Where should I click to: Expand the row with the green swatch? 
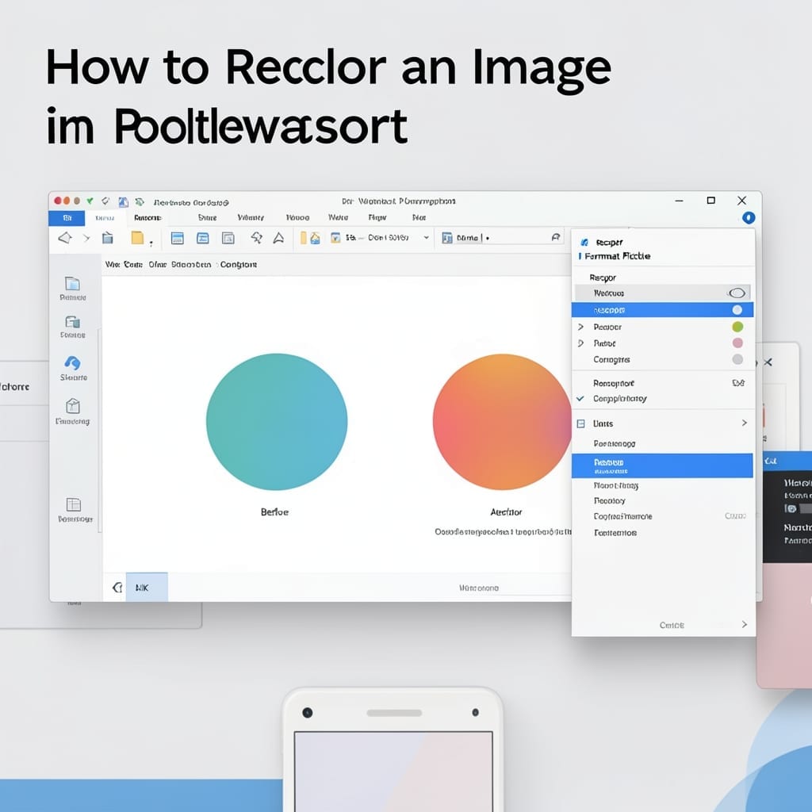click(x=580, y=327)
